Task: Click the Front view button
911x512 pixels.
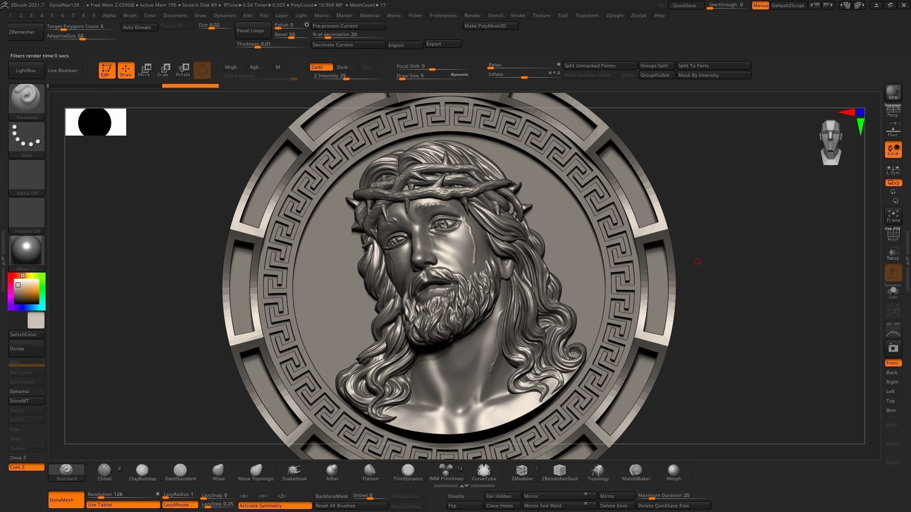Action: point(893,363)
